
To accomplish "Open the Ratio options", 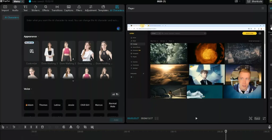I will (257, 118).
